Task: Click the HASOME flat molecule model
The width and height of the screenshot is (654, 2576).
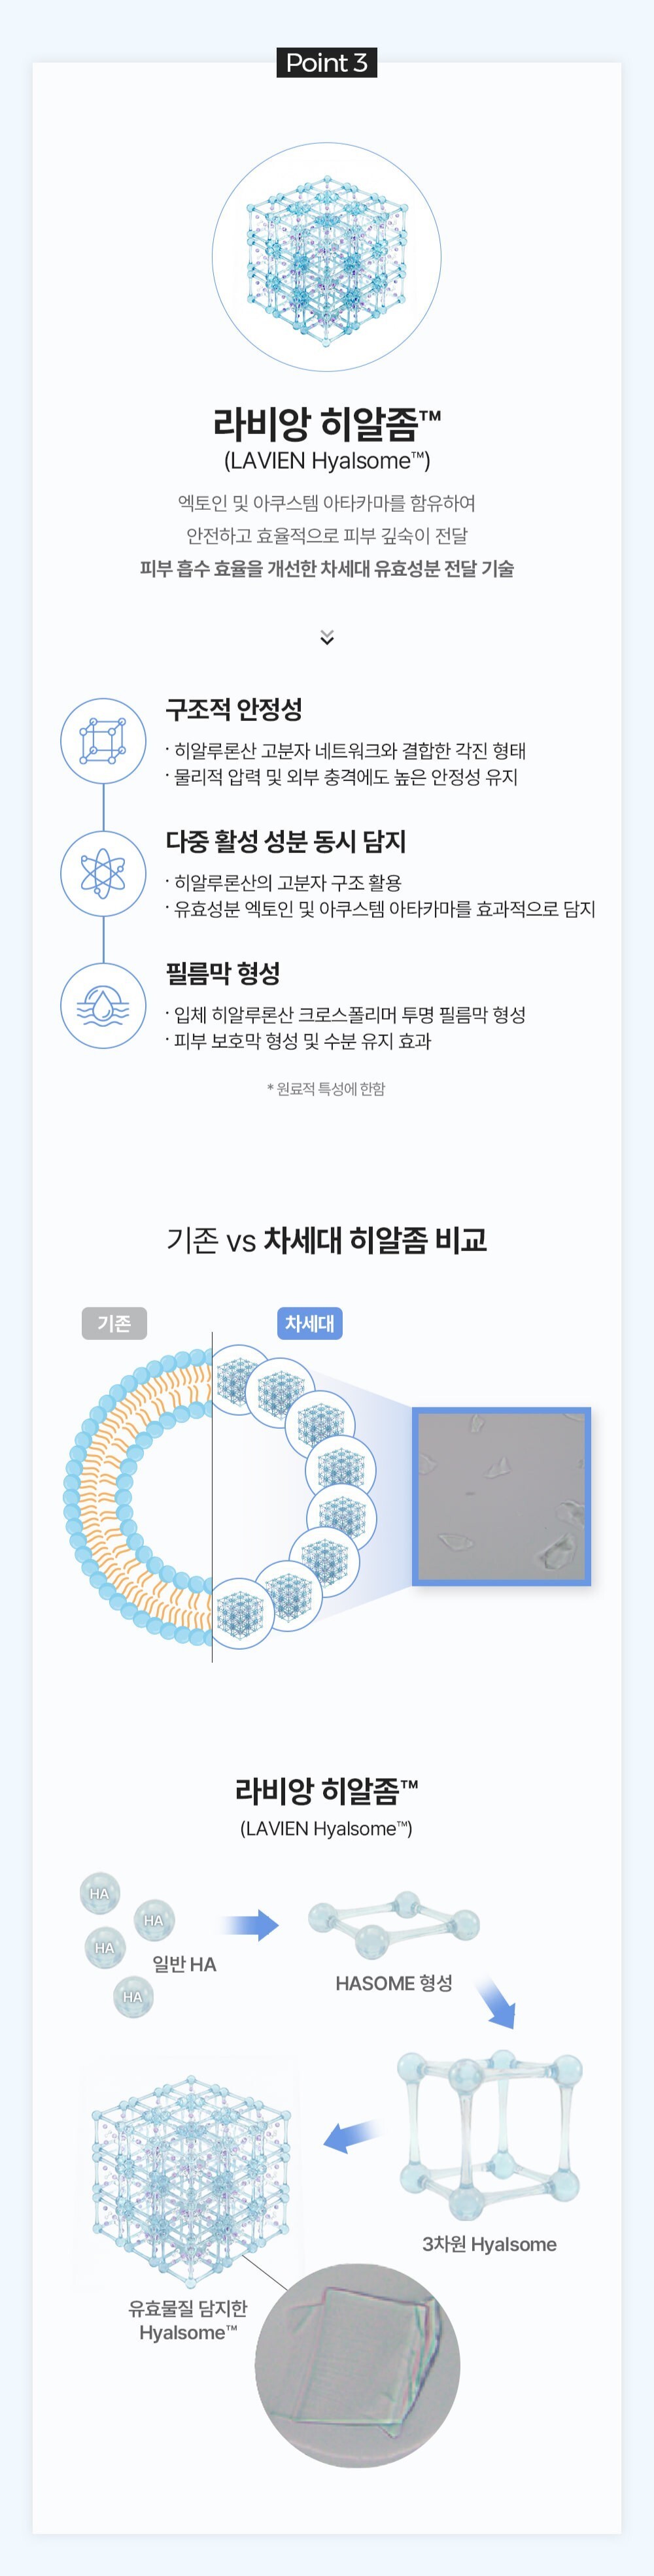Action: click(394, 1924)
